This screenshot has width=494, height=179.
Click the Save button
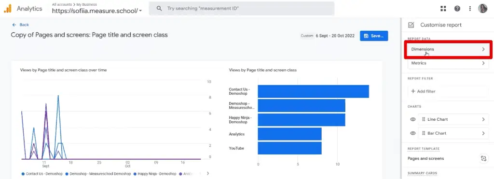(x=374, y=36)
